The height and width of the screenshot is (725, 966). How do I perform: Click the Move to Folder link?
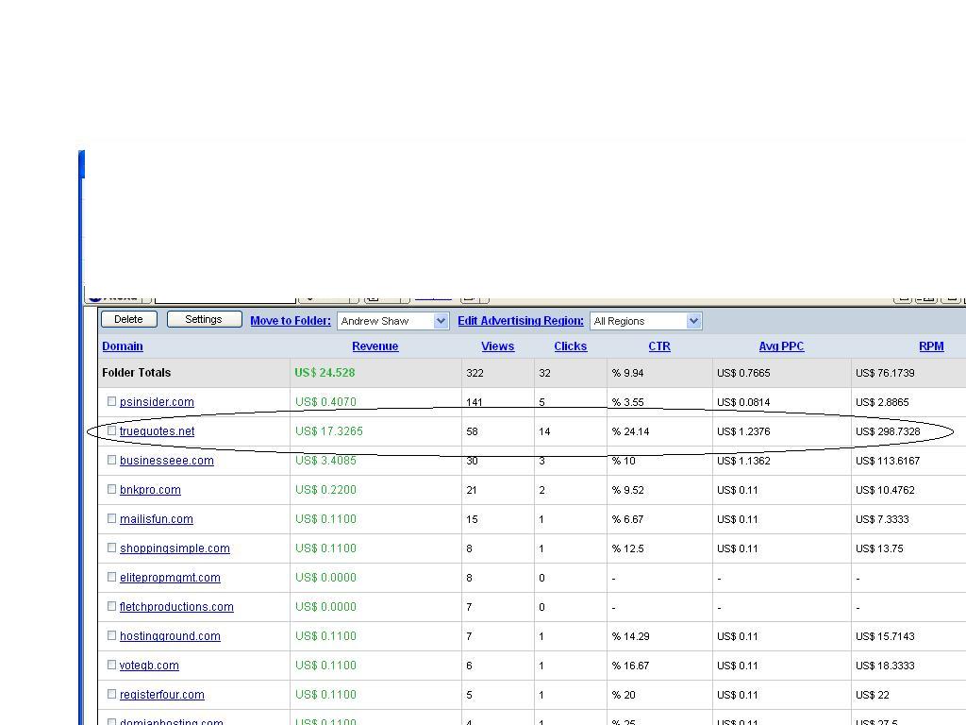[x=291, y=321]
